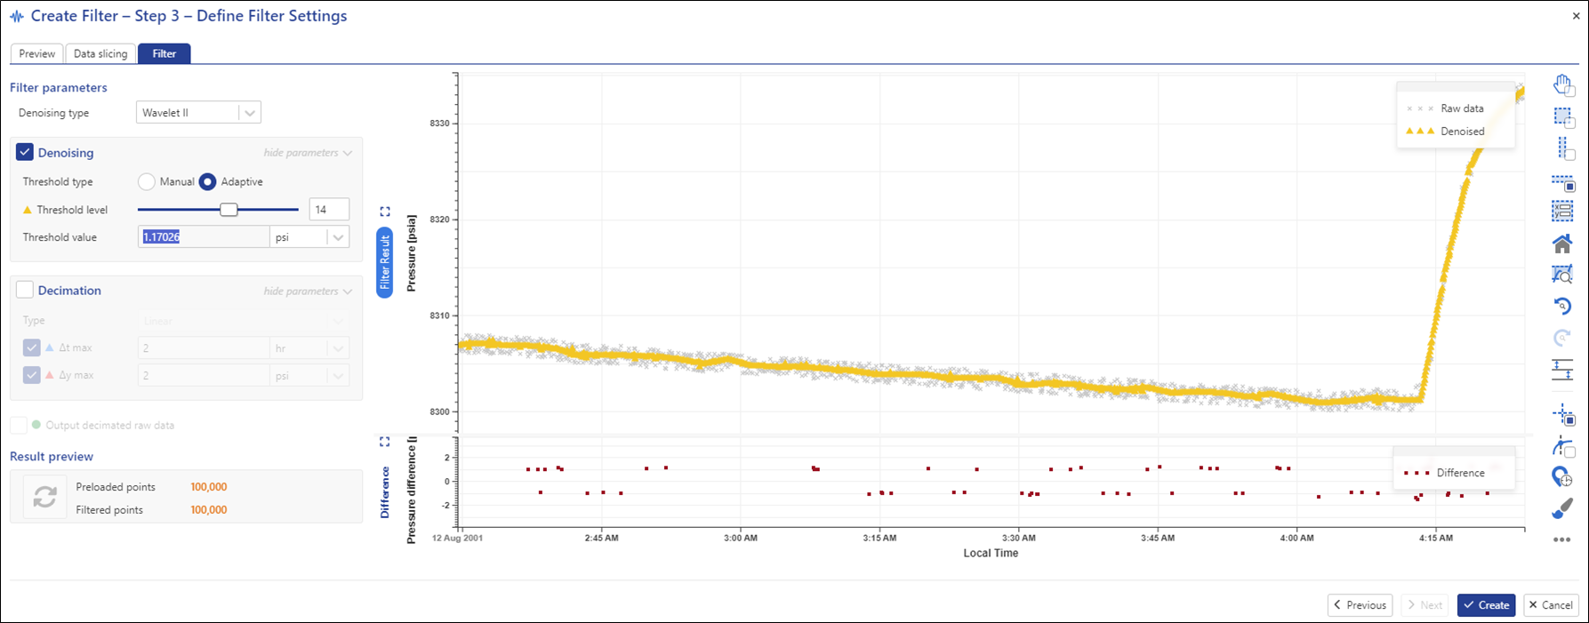Click the Create button
Viewport: 1589px width, 623px height.
pyautogui.click(x=1486, y=605)
